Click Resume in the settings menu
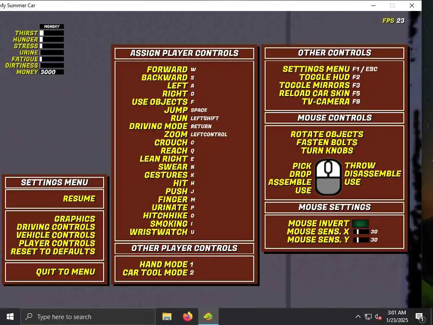Viewport: 433px width, 325px height. pos(79,199)
